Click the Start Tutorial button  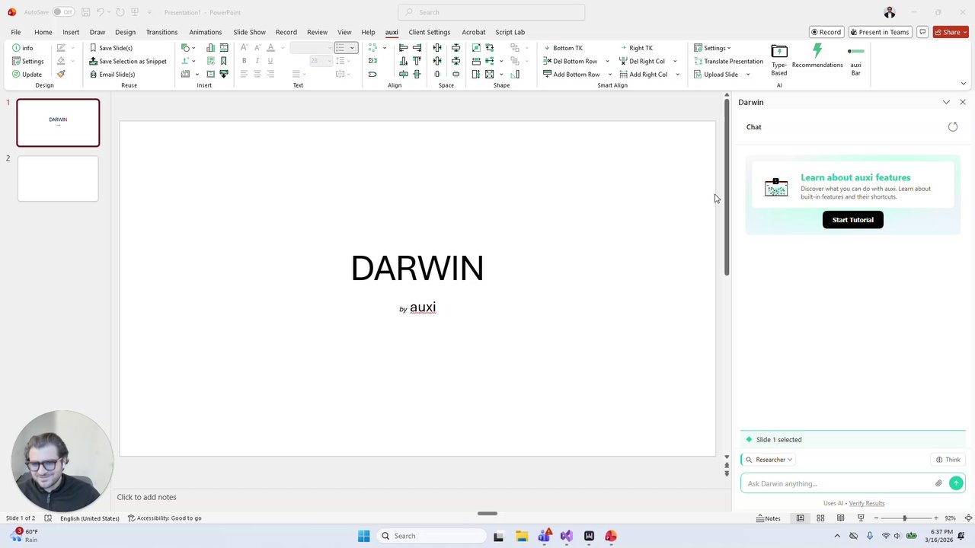pyautogui.click(x=852, y=220)
